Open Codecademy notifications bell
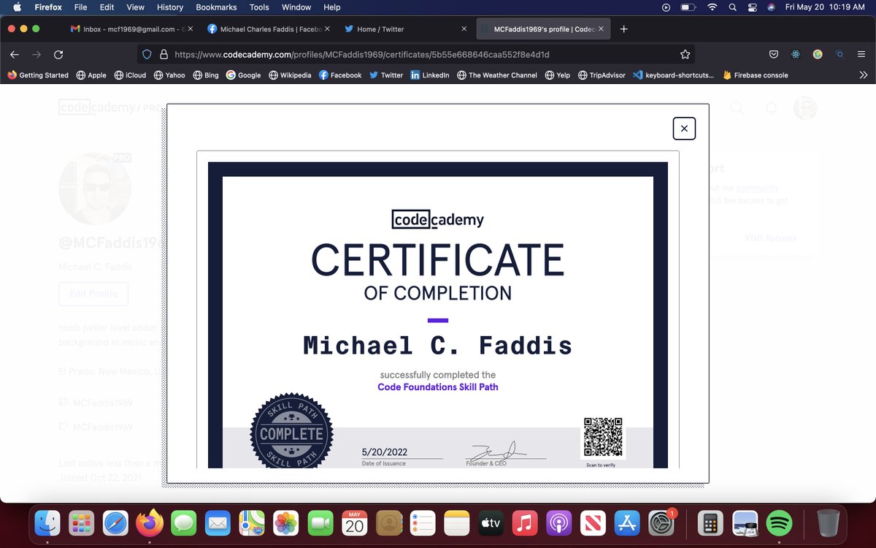The image size is (876, 548). click(x=771, y=108)
